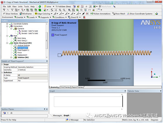Toggle Wireframe display mode

pos(25,14)
